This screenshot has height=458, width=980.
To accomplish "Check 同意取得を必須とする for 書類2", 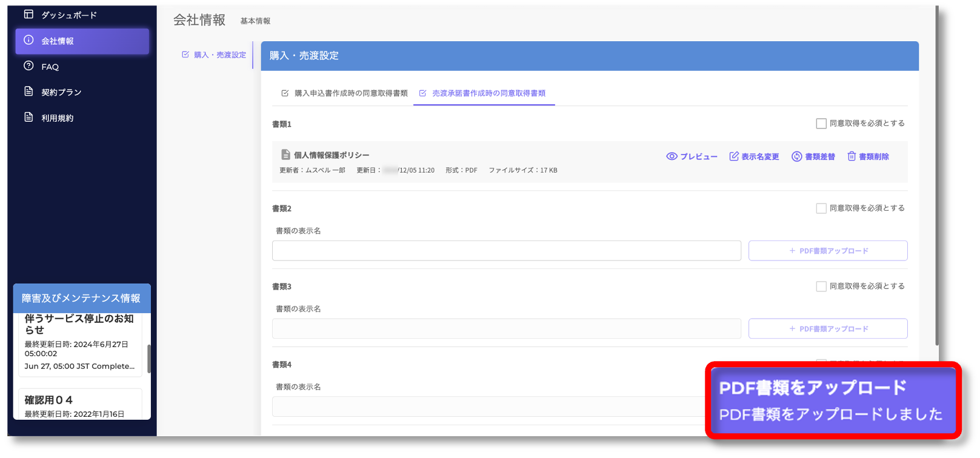I will click(821, 208).
